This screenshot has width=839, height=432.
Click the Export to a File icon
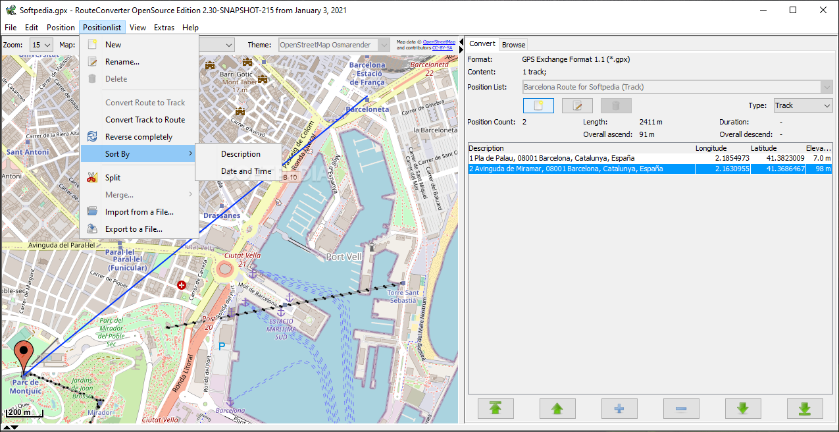(93, 229)
